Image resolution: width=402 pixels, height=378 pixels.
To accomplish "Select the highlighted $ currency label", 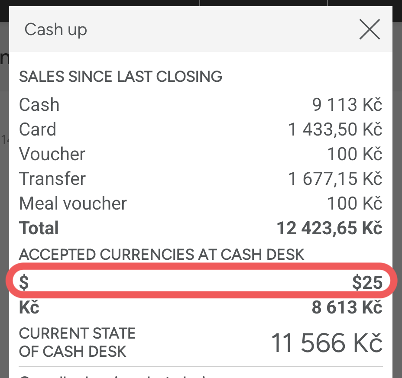I will (x=24, y=283).
